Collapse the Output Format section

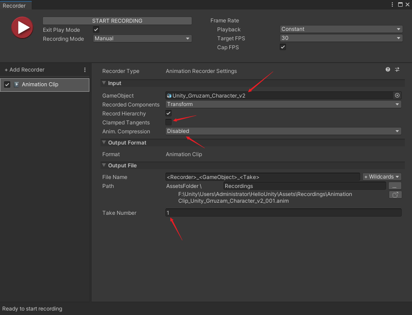(104, 142)
